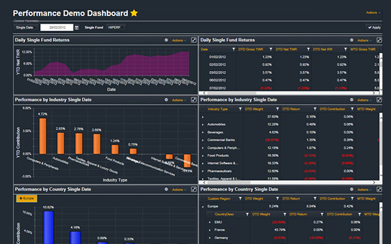391x244 pixels.
Task: Expand the Germany country row
Action: point(210,238)
